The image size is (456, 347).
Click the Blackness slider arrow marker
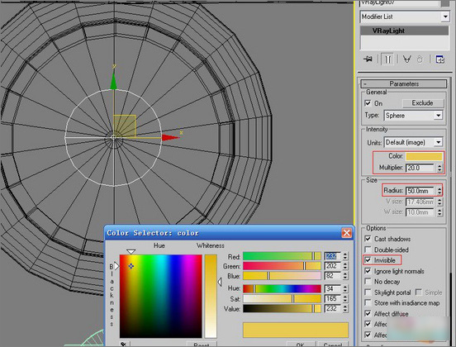pyautogui.click(x=116, y=266)
